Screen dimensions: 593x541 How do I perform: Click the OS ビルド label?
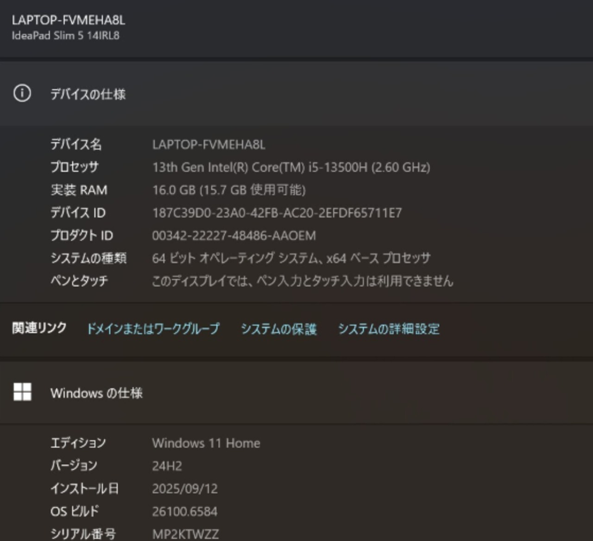(75, 511)
